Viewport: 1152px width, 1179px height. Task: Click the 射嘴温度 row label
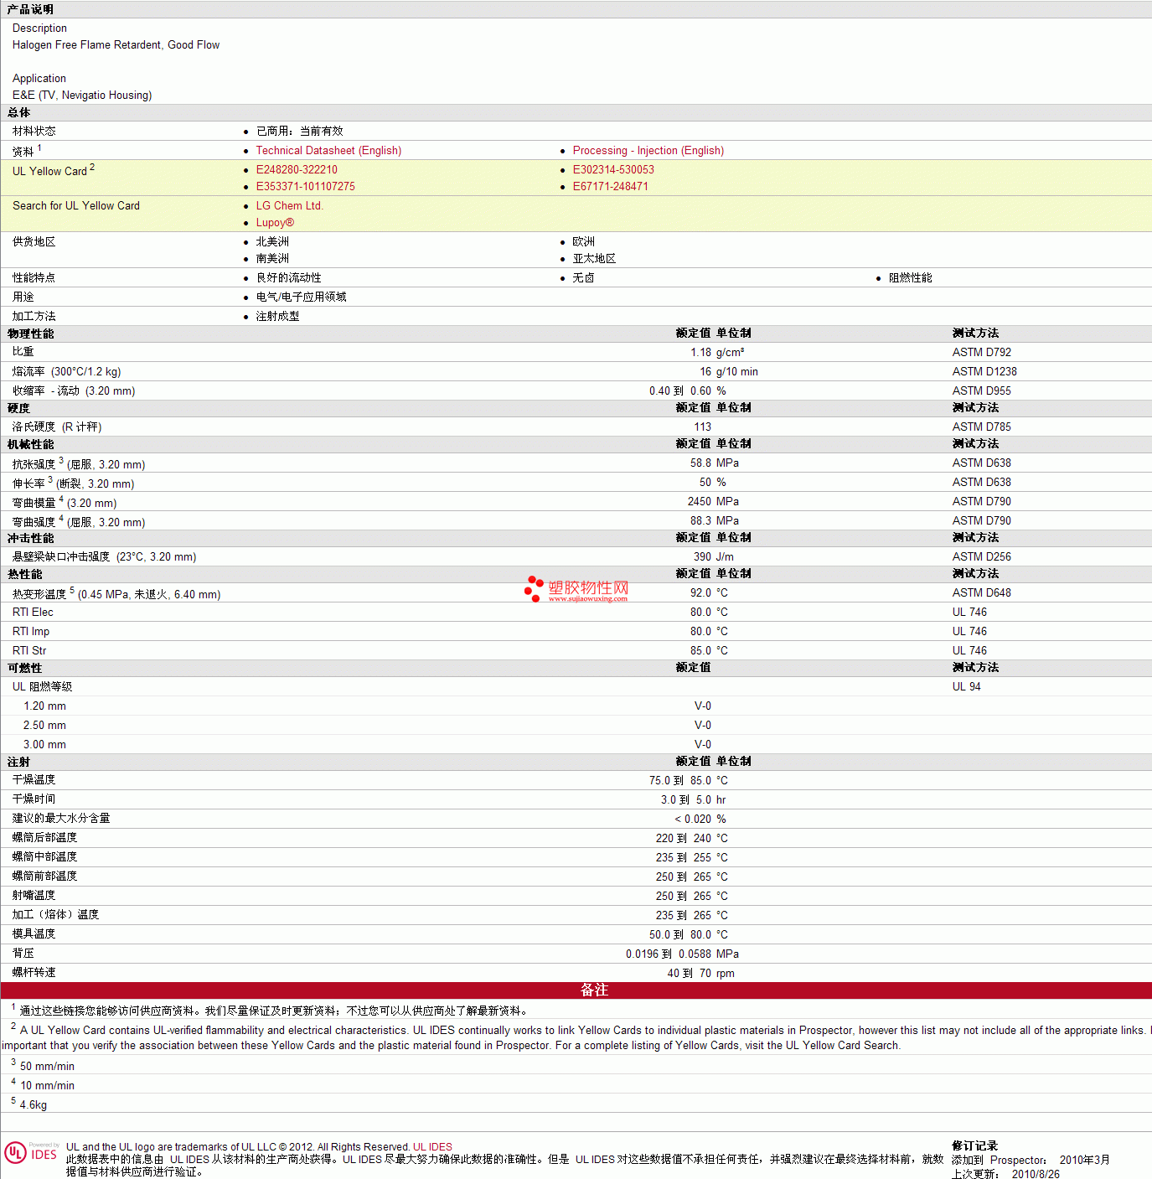pyautogui.click(x=34, y=896)
